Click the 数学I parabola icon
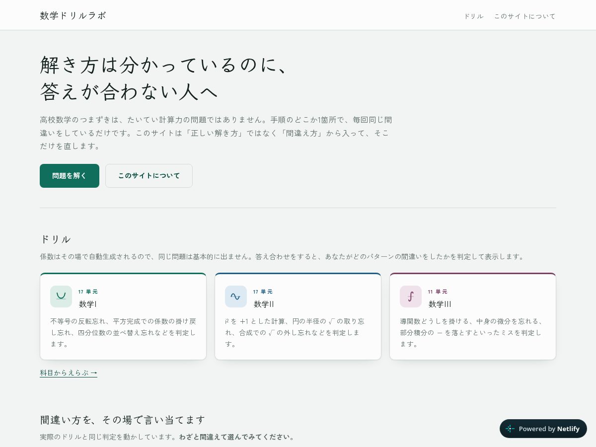596x447 pixels. pos(61,297)
